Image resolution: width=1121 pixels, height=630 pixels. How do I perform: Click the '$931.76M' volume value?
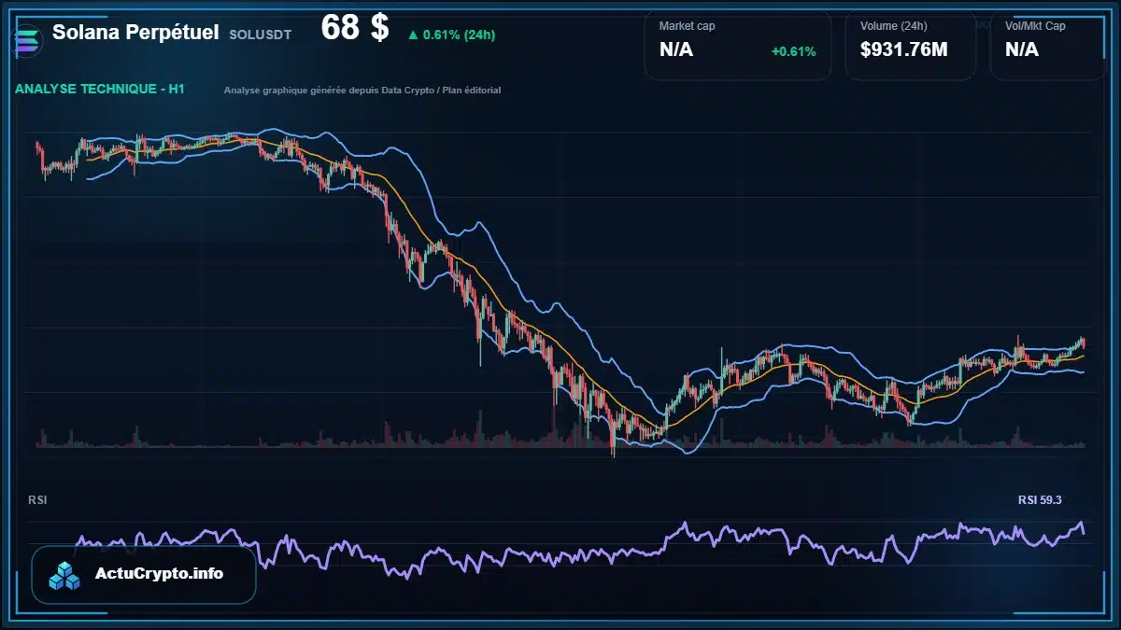[x=903, y=50]
